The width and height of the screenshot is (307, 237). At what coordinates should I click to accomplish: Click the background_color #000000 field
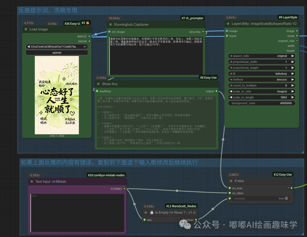point(262,103)
